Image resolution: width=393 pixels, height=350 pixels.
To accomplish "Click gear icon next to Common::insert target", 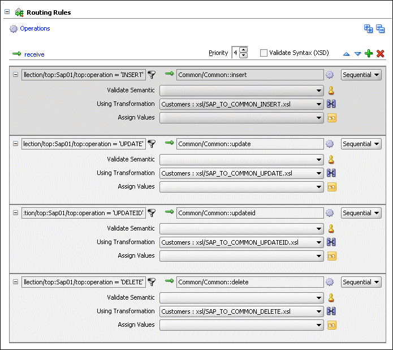I will pos(330,75).
